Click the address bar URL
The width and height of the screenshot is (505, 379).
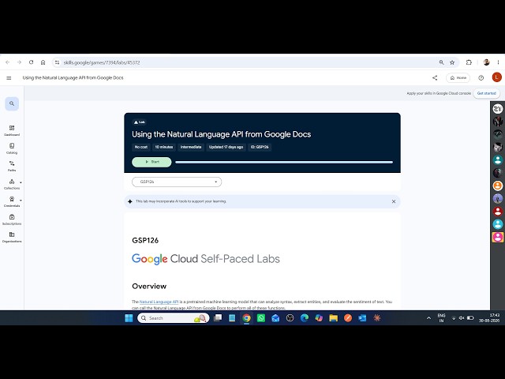coord(102,62)
